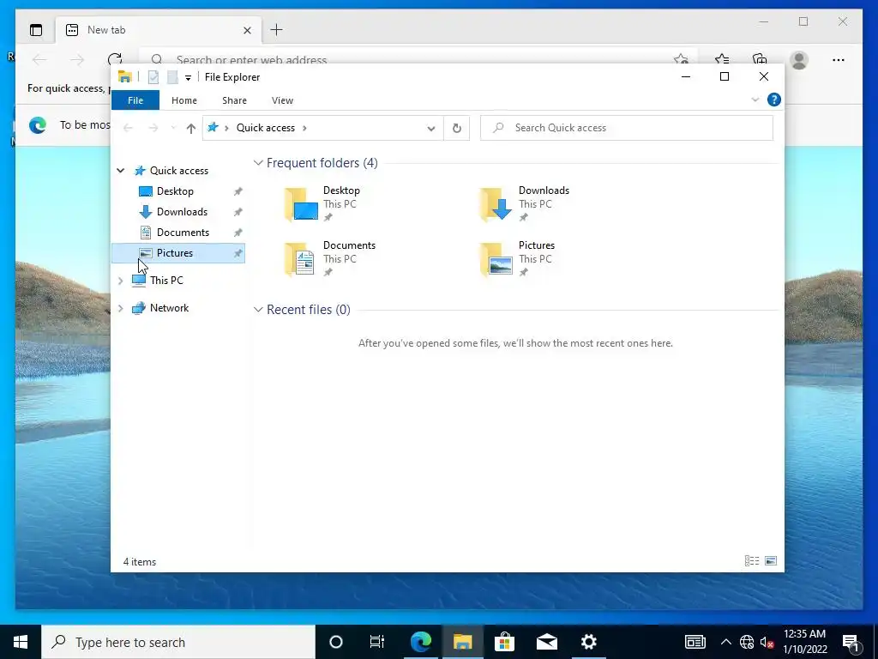Open Recent locations dropdown in File Explorer
Viewport: 878px width, 659px height.
(x=173, y=129)
